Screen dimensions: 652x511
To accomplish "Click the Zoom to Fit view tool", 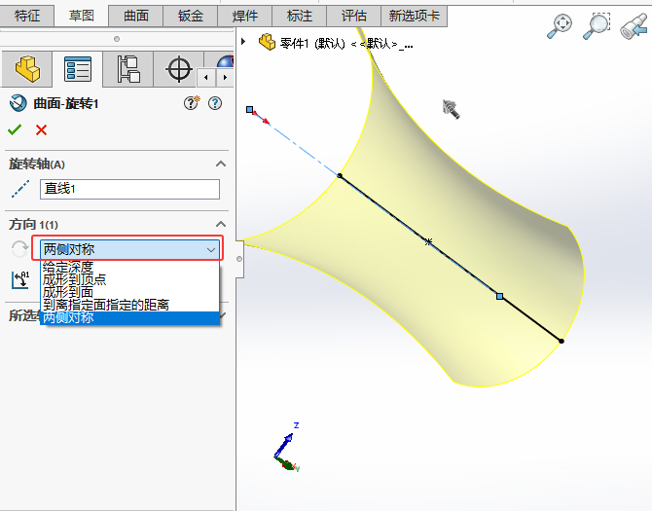I will (x=560, y=26).
